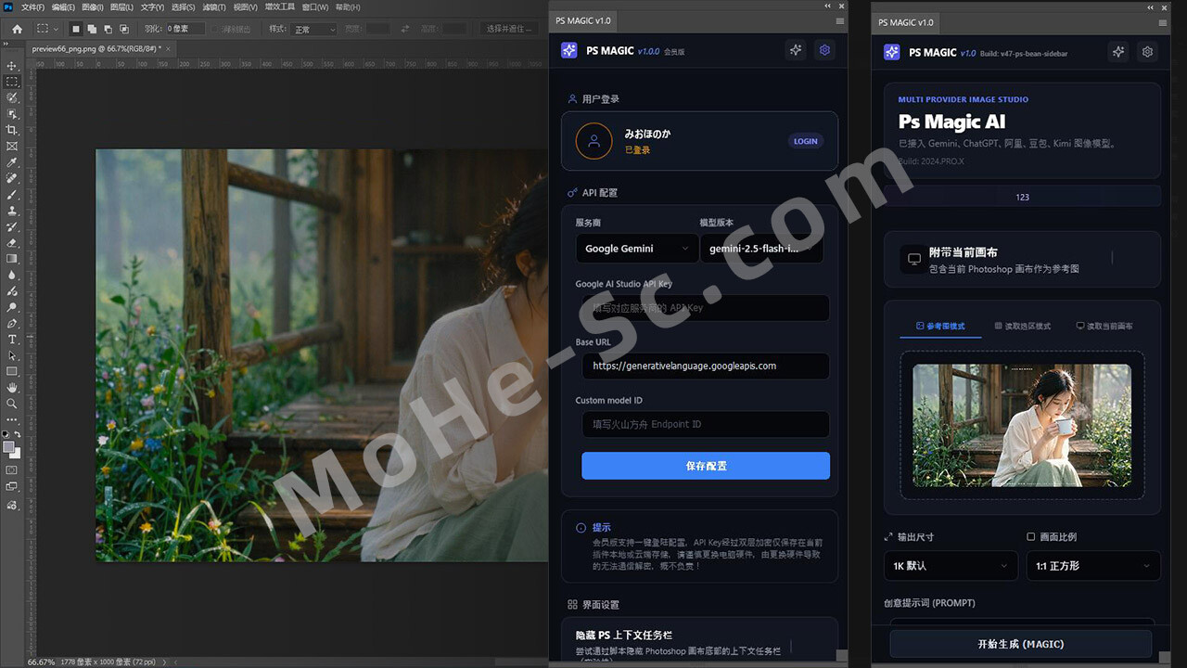Toggle Quick Mask mode icon

pos(12,470)
